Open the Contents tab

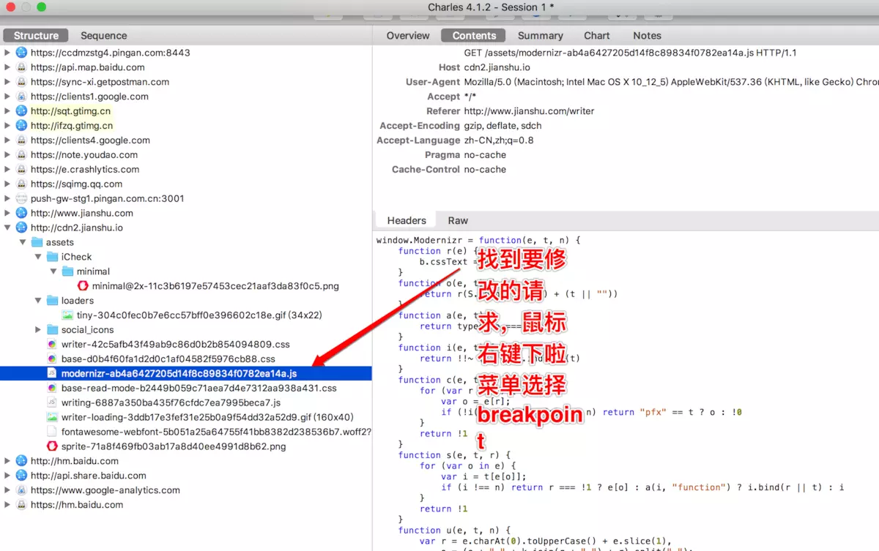coord(474,35)
